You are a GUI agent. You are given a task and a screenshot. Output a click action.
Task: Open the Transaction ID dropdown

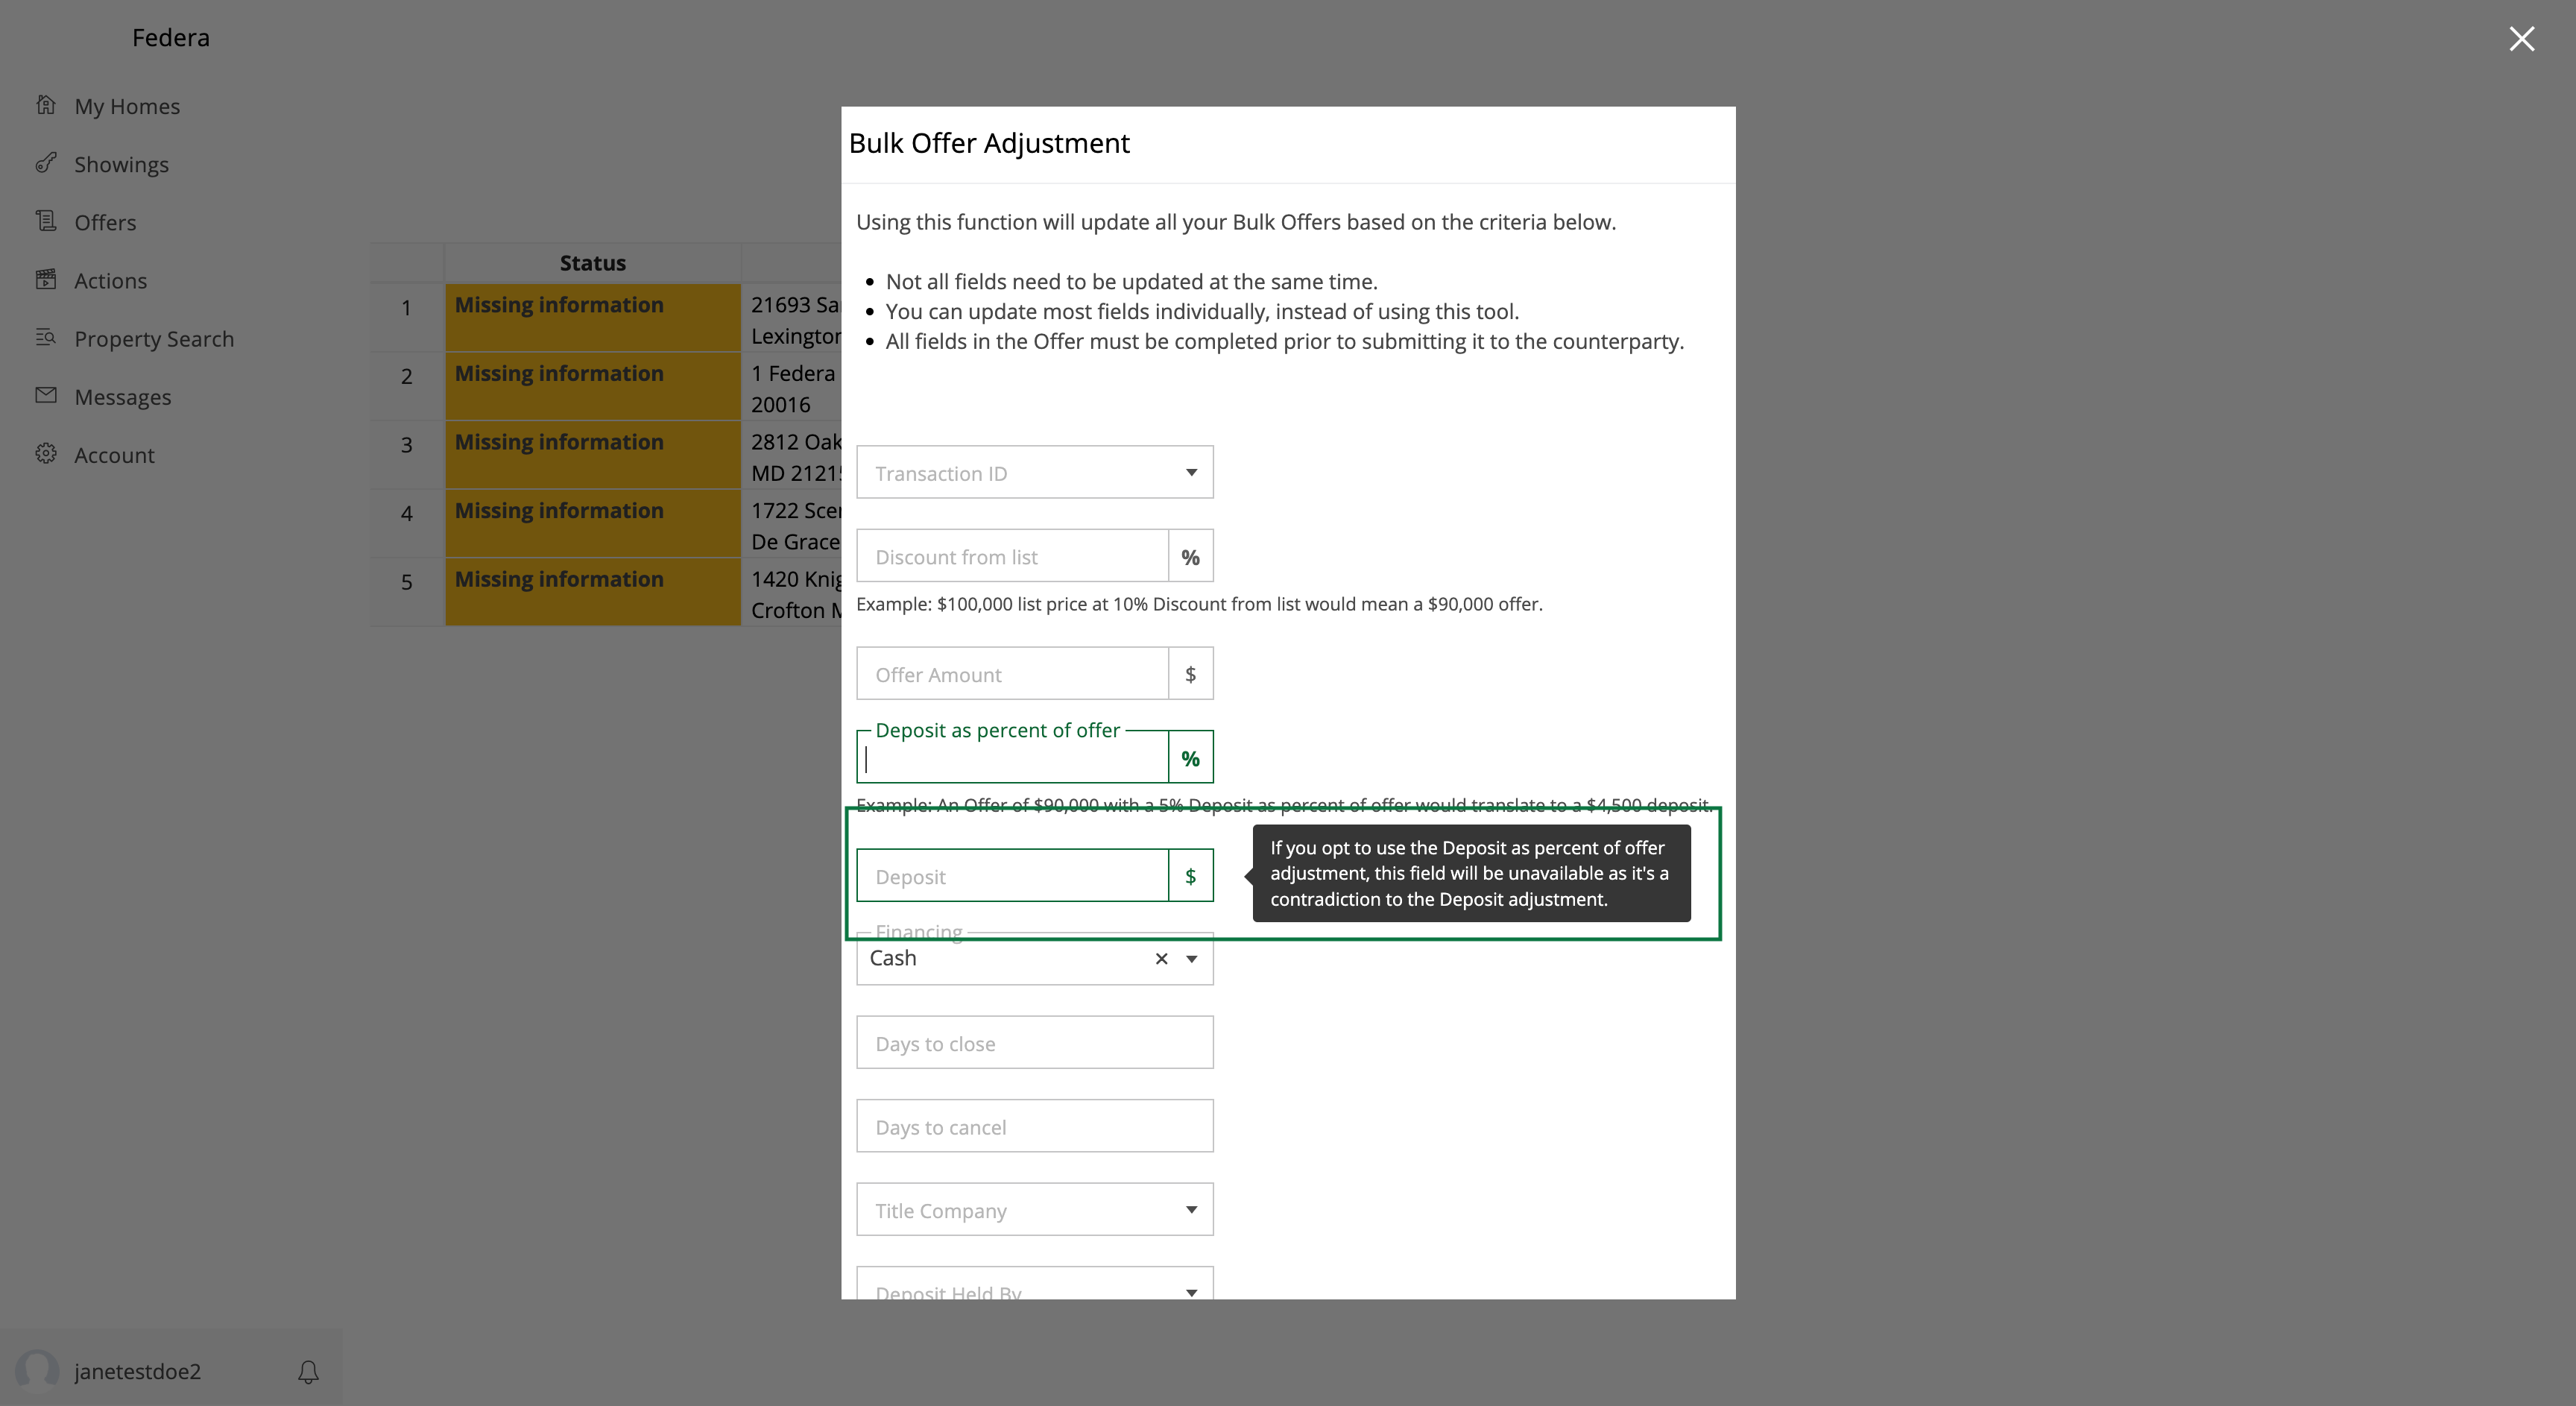click(x=1035, y=472)
